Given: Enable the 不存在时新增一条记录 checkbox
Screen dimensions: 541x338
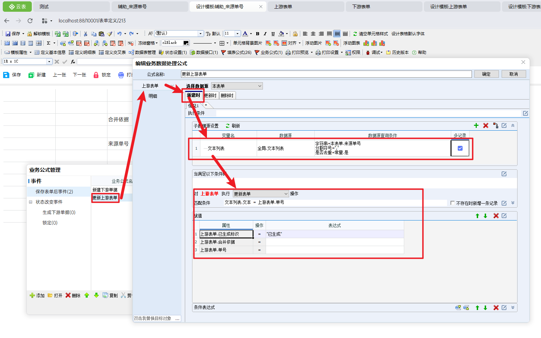Looking at the screenshot, I should coord(453,203).
